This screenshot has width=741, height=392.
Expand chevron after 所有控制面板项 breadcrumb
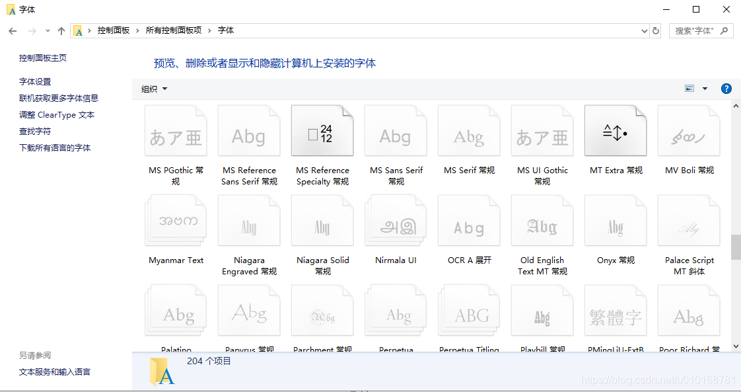point(209,30)
